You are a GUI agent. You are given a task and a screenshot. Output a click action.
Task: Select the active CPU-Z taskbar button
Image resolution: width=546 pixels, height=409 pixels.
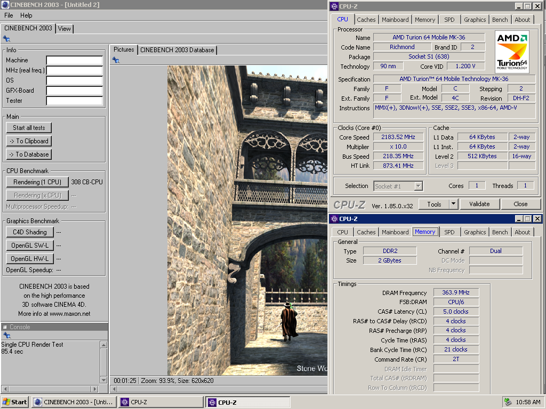coord(248,402)
